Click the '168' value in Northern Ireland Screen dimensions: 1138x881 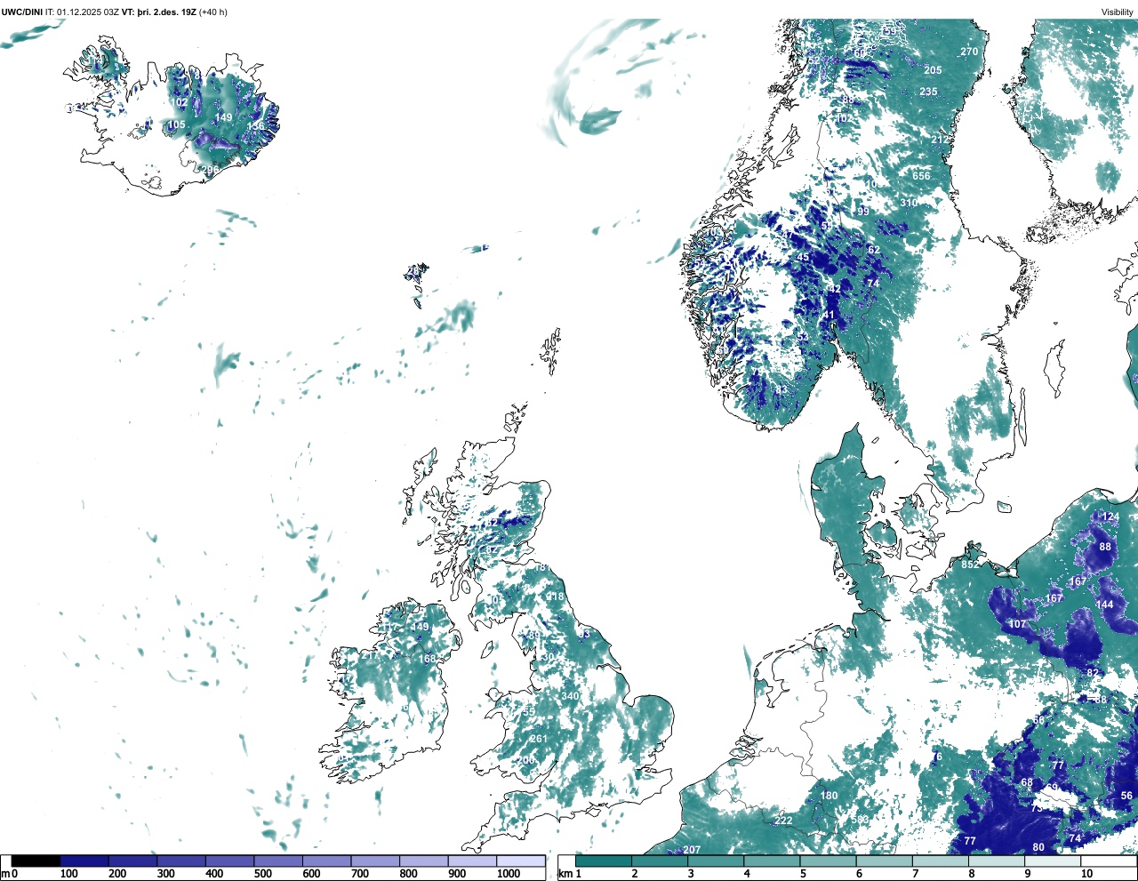(428, 659)
